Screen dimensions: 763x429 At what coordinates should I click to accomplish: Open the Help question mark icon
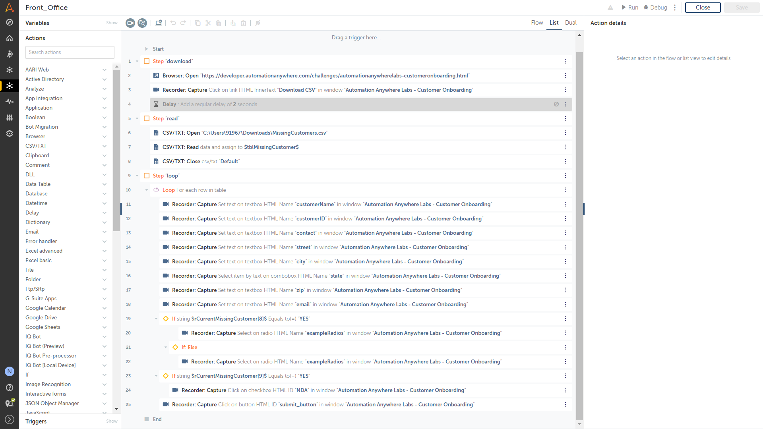10,388
